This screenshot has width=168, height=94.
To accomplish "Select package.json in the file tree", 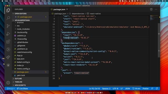I will pyautogui.click(x=23, y=72).
